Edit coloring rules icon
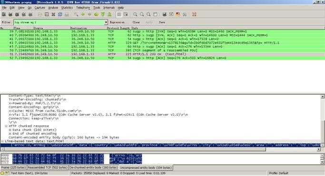This screenshot has height=176, width=325. click(178, 14)
